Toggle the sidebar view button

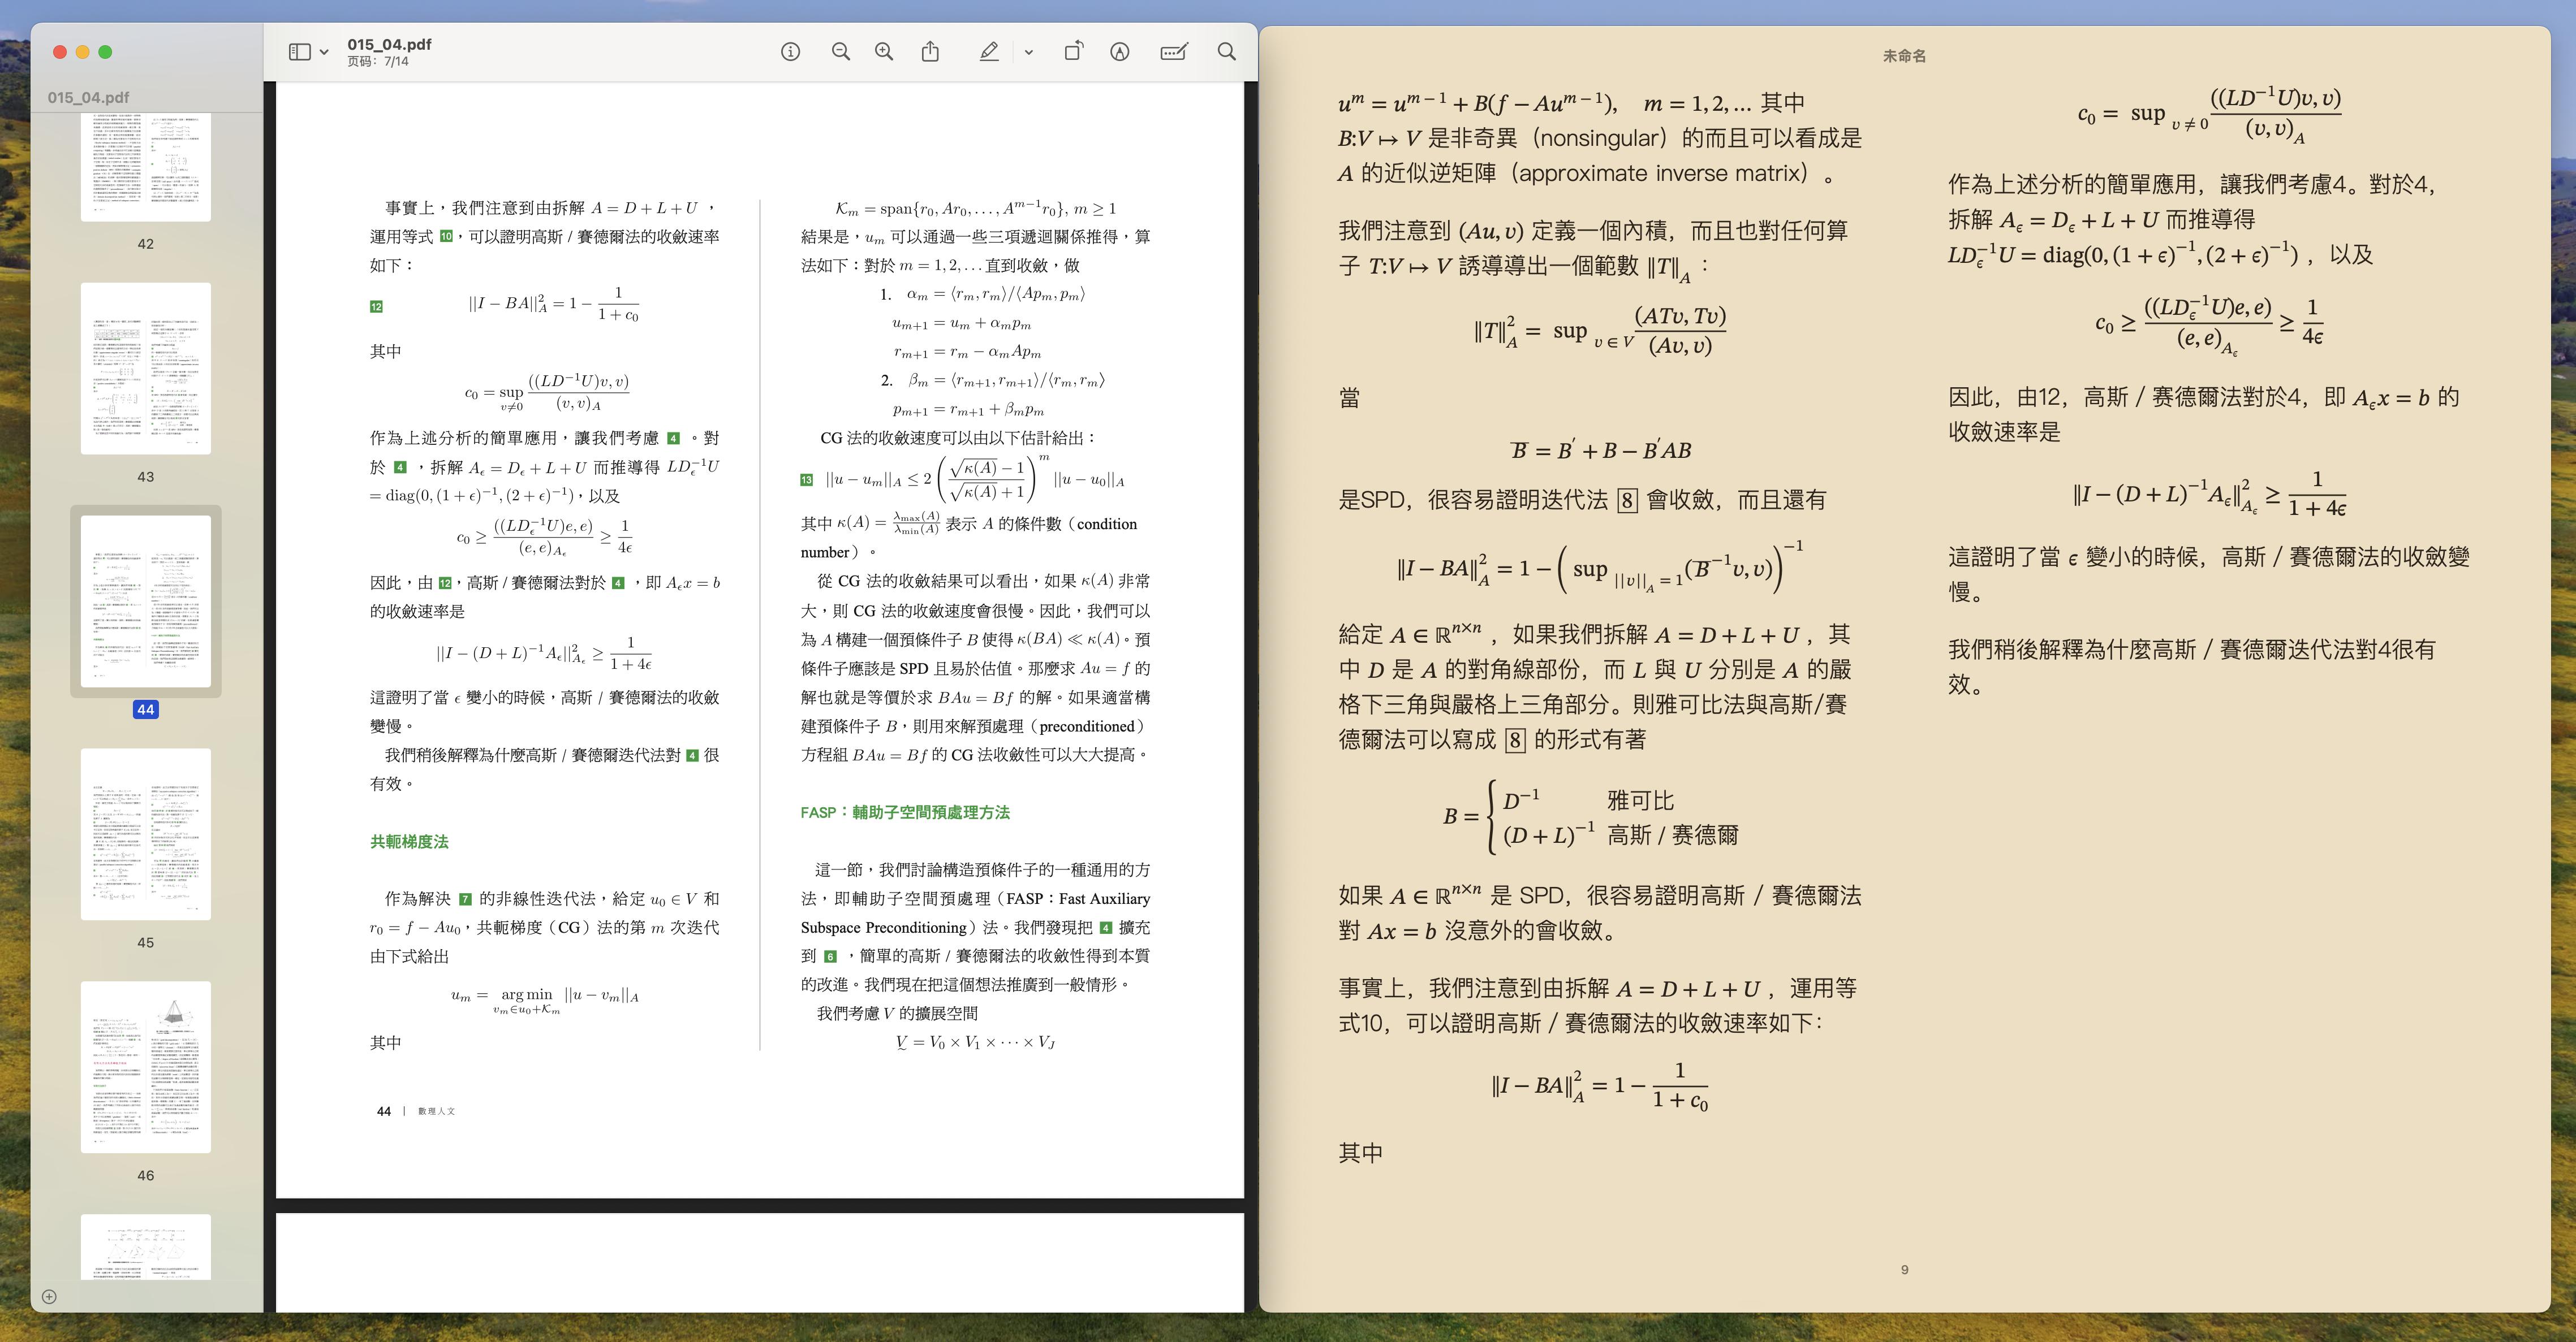299,52
